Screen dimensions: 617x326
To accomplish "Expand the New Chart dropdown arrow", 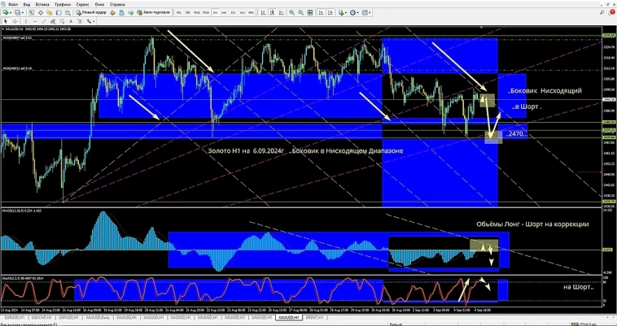I will pos(11,12).
